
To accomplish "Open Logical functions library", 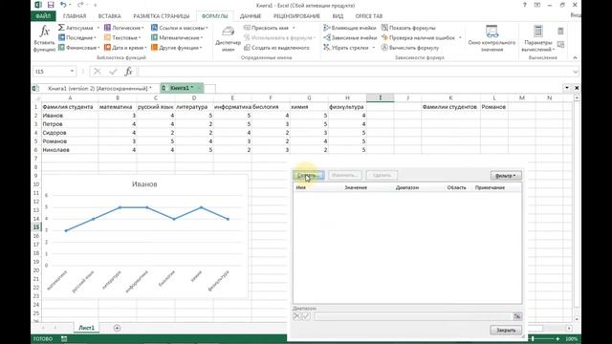I will click(x=124, y=28).
